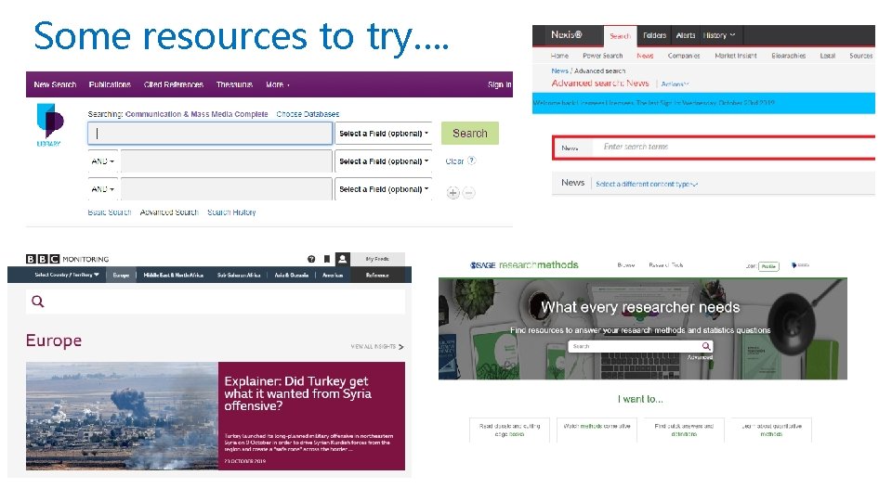This screenshot has width=892, height=501.
Task: Open BBC Monitoring user profile icon
Action: 343,259
